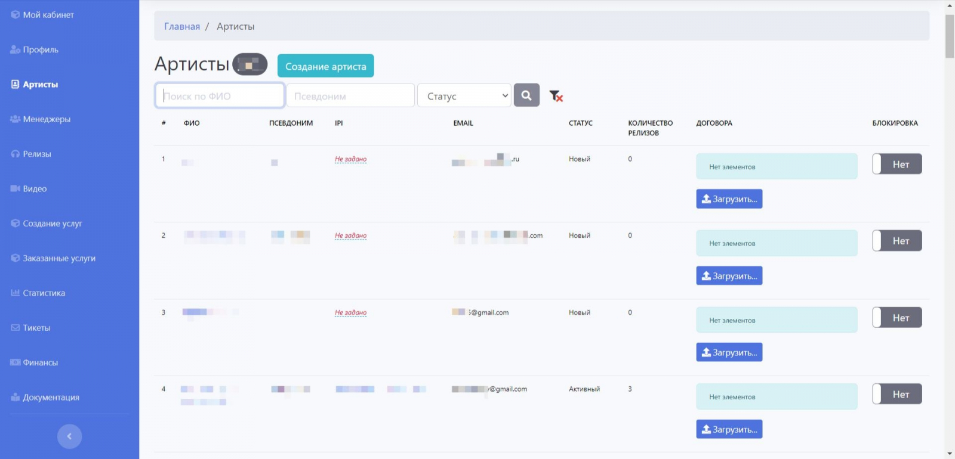This screenshot has width=955, height=459.
Task: Clear filters with the crossed funnel icon
Action: click(x=556, y=96)
